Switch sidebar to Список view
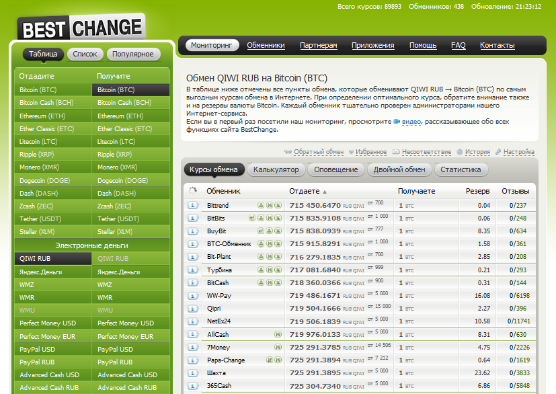Image resolution: width=556 pixels, height=394 pixels. click(x=85, y=54)
